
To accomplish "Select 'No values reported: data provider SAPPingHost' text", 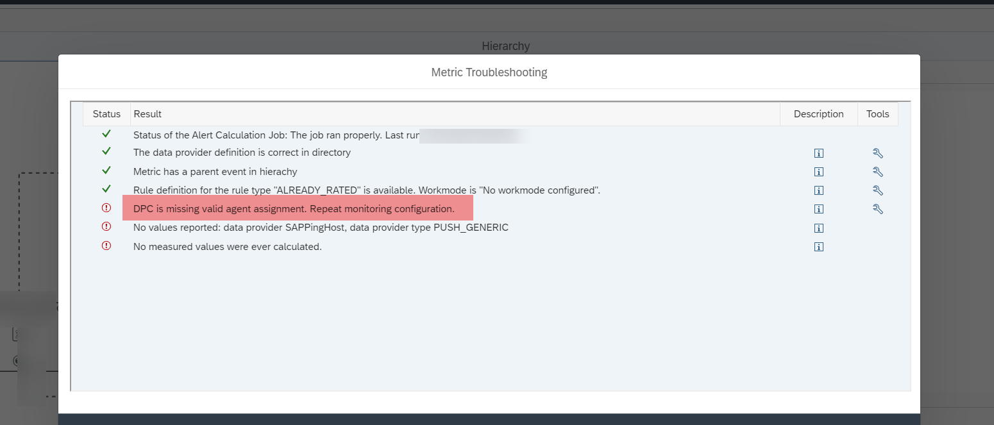I will point(321,228).
